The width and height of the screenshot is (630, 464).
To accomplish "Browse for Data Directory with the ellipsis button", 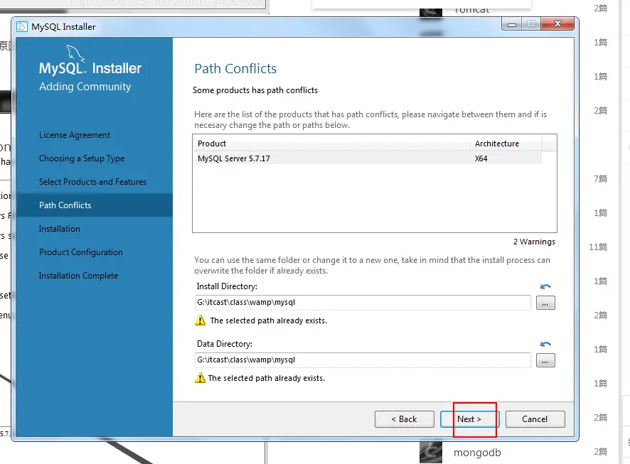I will 545,360.
